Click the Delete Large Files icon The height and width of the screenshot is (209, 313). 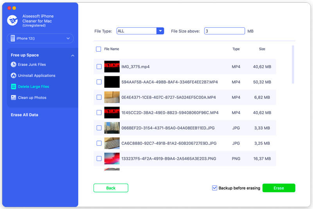pyautogui.click(x=14, y=86)
